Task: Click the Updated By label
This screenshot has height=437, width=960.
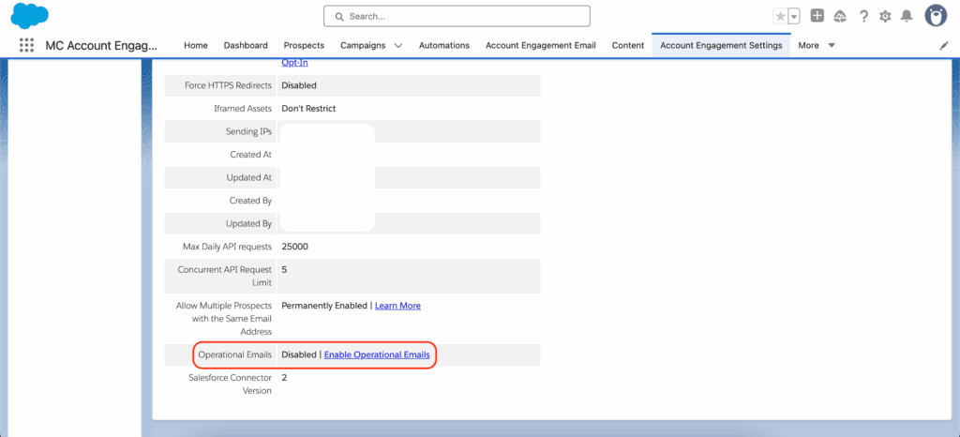Action: pos(249,223)
